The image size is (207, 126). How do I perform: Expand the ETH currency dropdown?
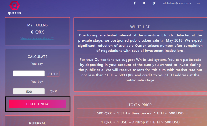[x=53, y=74]
